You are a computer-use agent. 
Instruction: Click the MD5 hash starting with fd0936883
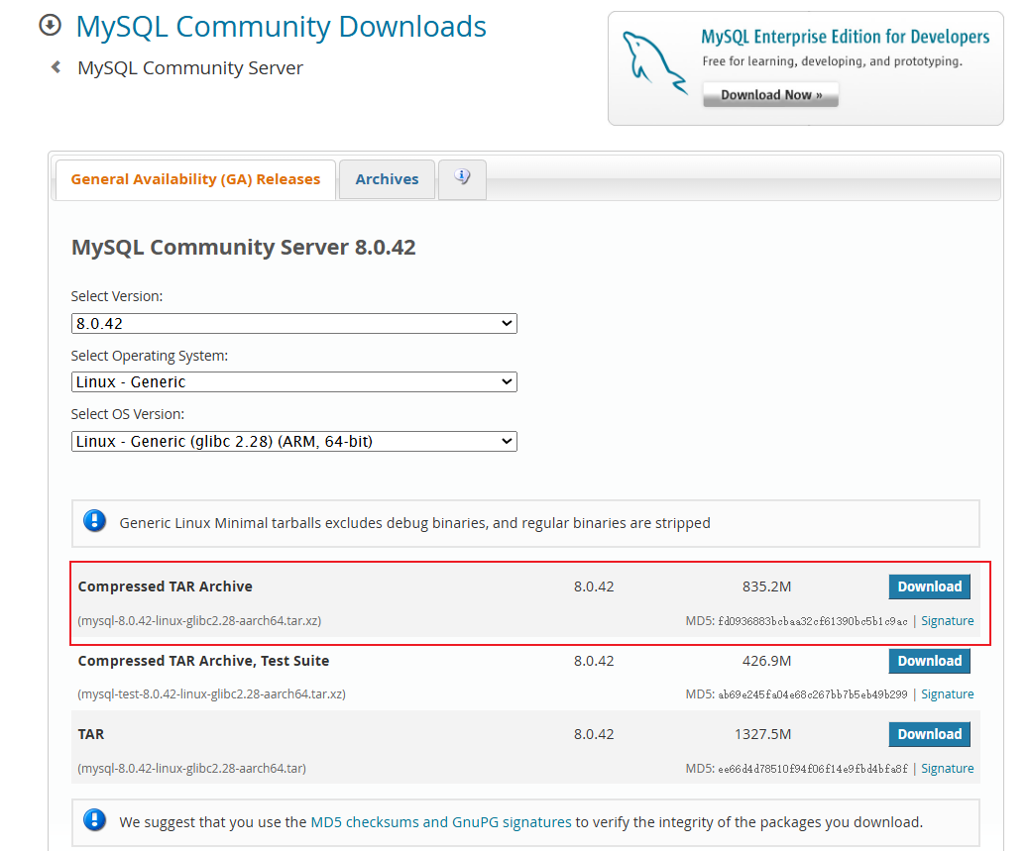(813, 621)
